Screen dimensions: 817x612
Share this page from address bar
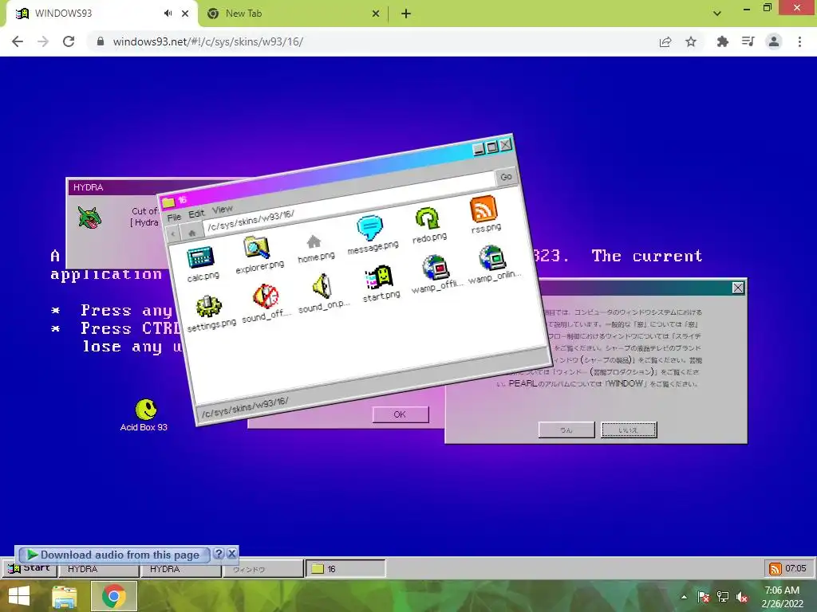665,41
